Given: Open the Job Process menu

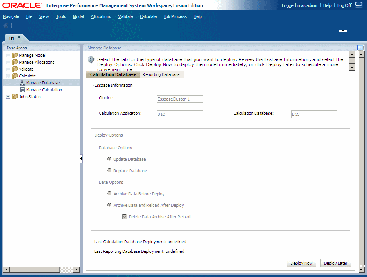Looking at the screenshot, I should point(175,16).
